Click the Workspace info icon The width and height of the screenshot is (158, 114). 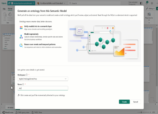(x=27, y=75)
